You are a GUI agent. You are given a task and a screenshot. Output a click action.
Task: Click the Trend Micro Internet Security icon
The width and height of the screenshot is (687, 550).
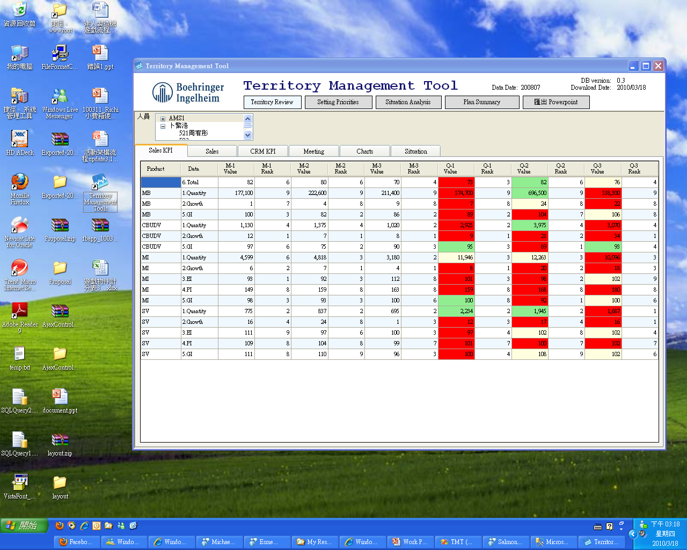coord(20,269)
